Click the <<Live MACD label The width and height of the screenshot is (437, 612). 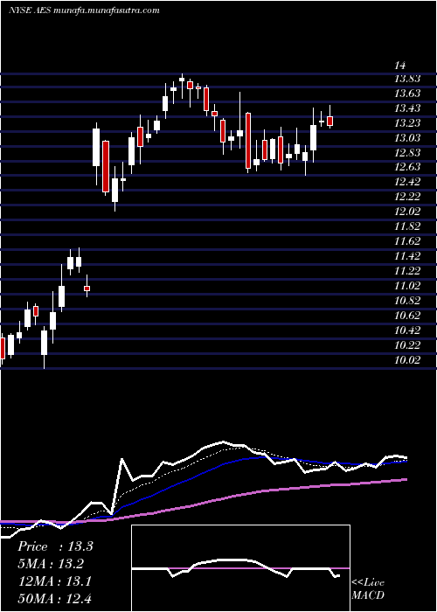(x=368, y=589)
